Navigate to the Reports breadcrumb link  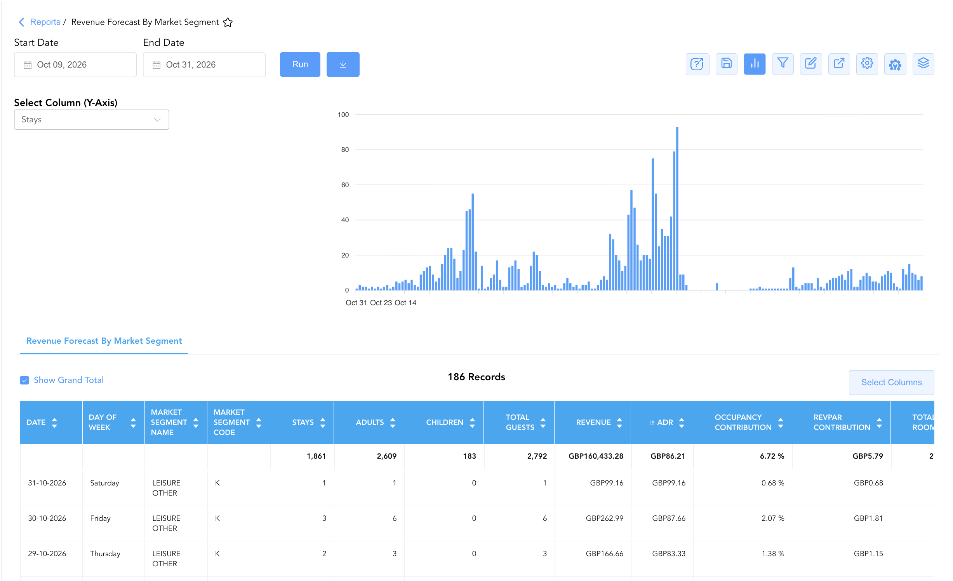coord(45,22)
